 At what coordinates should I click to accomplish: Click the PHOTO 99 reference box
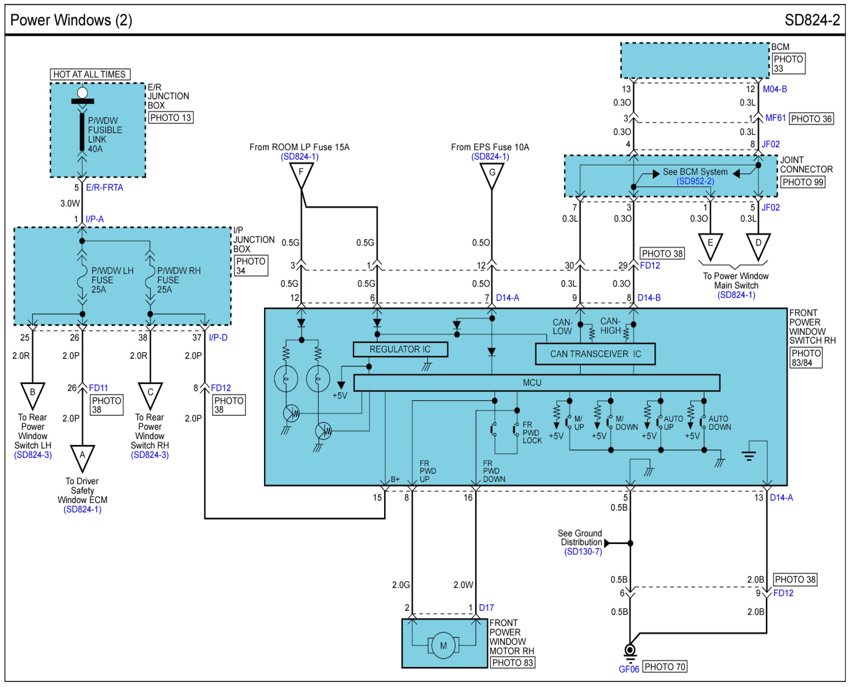803,182
